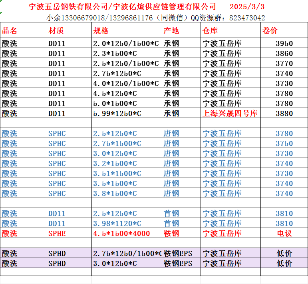Click the 低价 cell in the SPHD 3.0*1250*C row
308x284 pixels.
(x=284, y=263)
